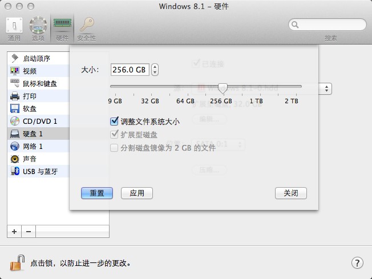Click the CD/DVD 1 label in the list
The image size is (372, 279).
(40, 121)
